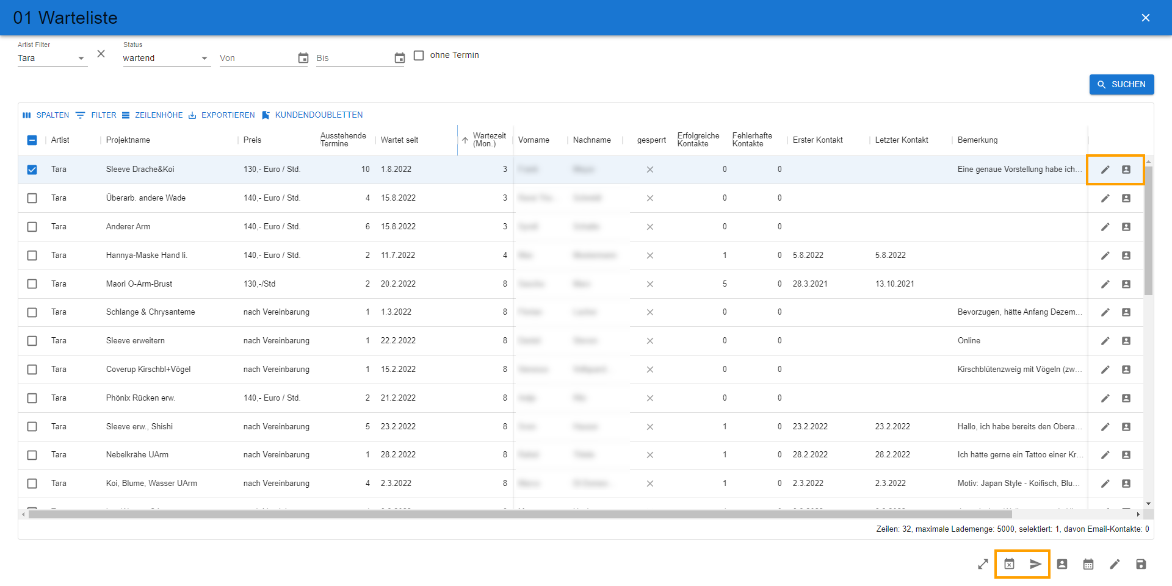Screen dimensions: 1172x586
Task: Edit the Coverup Kirschbl+Vögel entry
Action: (x=1105, y=370)
